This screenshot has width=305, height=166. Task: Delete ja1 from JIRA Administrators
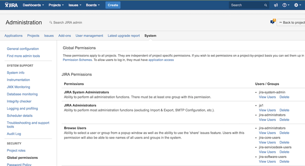click(x=285, y=110)
